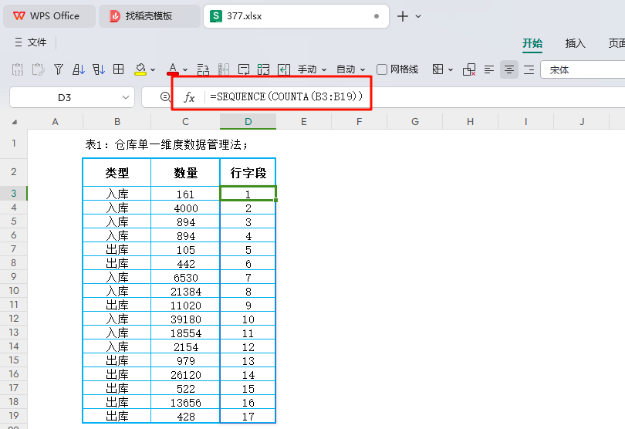Switch to the 找稻壳模板 tab
This screenshot has width=625, height=429.
[x=150, y=16]
